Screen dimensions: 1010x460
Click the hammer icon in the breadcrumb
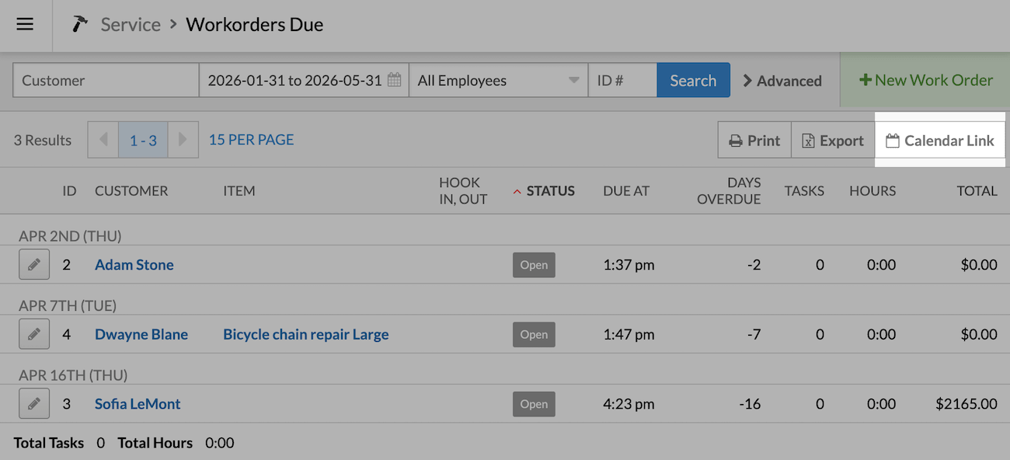pos(78,23)
